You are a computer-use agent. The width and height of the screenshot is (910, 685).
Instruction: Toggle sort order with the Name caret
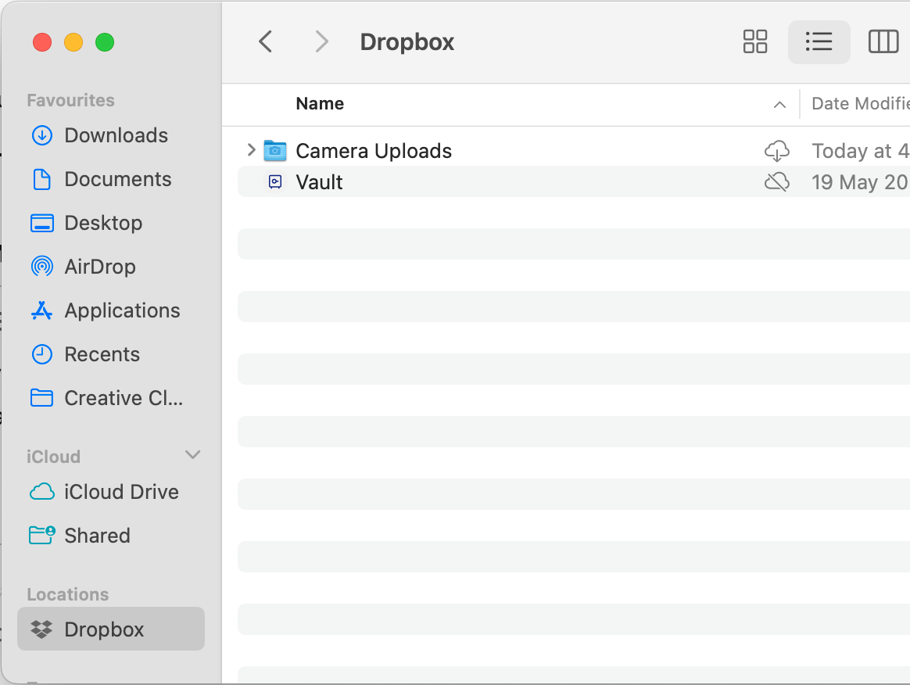pyautogui.click(x=779, y=105)
